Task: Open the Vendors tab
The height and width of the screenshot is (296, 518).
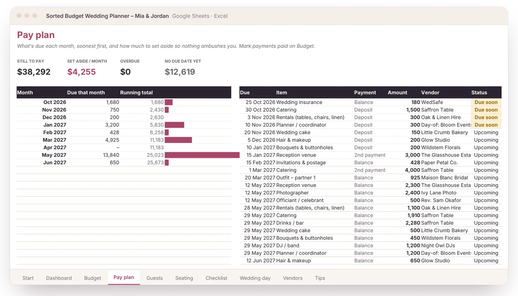Action: click(x=293, y=278)
